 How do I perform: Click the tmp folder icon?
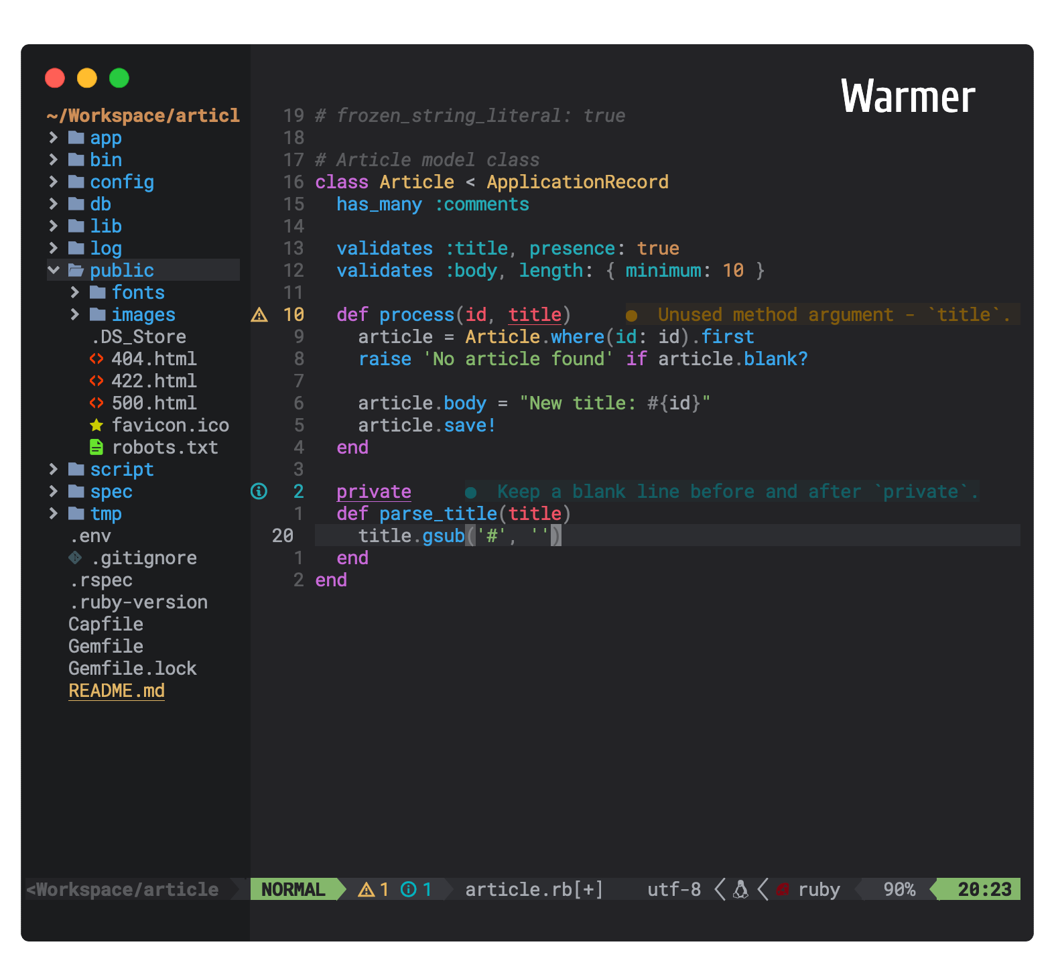(x=76, y=513)
